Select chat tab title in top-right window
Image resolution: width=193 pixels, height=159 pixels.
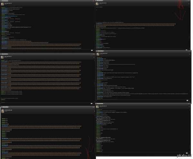pyautogui.click(x=99, y=1)
